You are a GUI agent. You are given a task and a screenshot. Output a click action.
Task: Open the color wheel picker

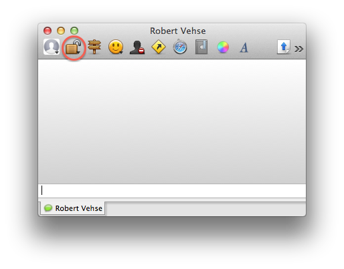click(x=223, y=47)
